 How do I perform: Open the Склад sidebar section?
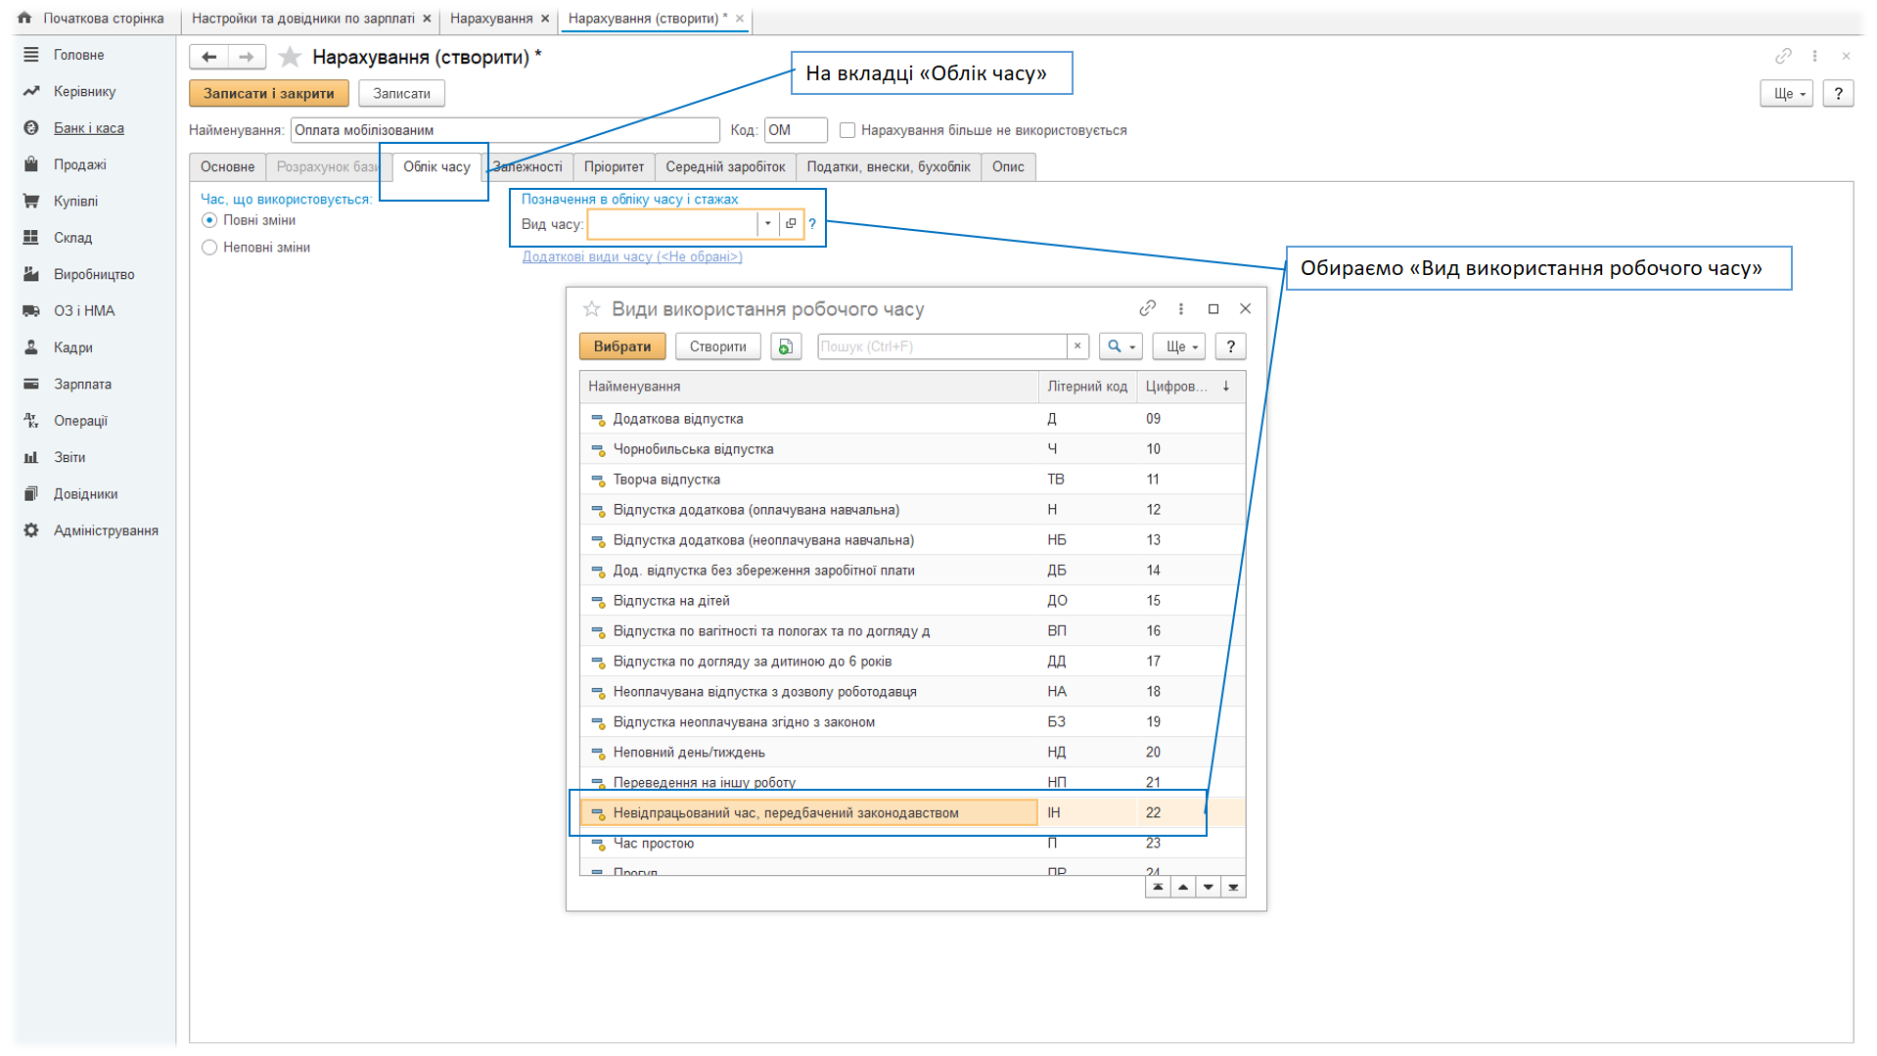pos(72,238)
